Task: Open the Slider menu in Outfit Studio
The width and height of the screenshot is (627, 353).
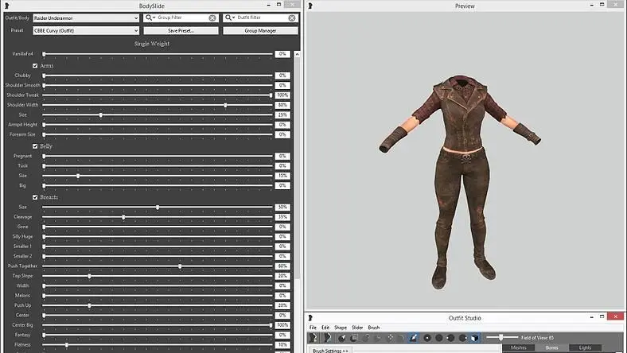Action: coord(357,328)
